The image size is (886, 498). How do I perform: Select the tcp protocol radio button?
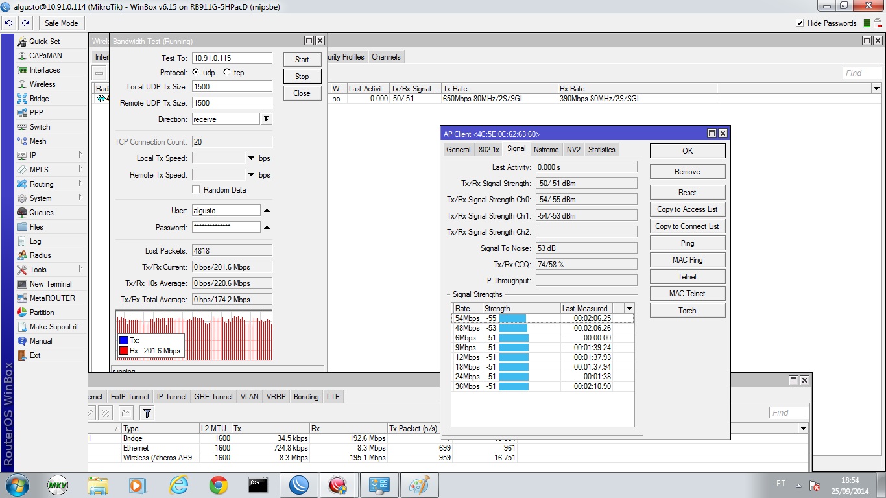tap(226, 73)
